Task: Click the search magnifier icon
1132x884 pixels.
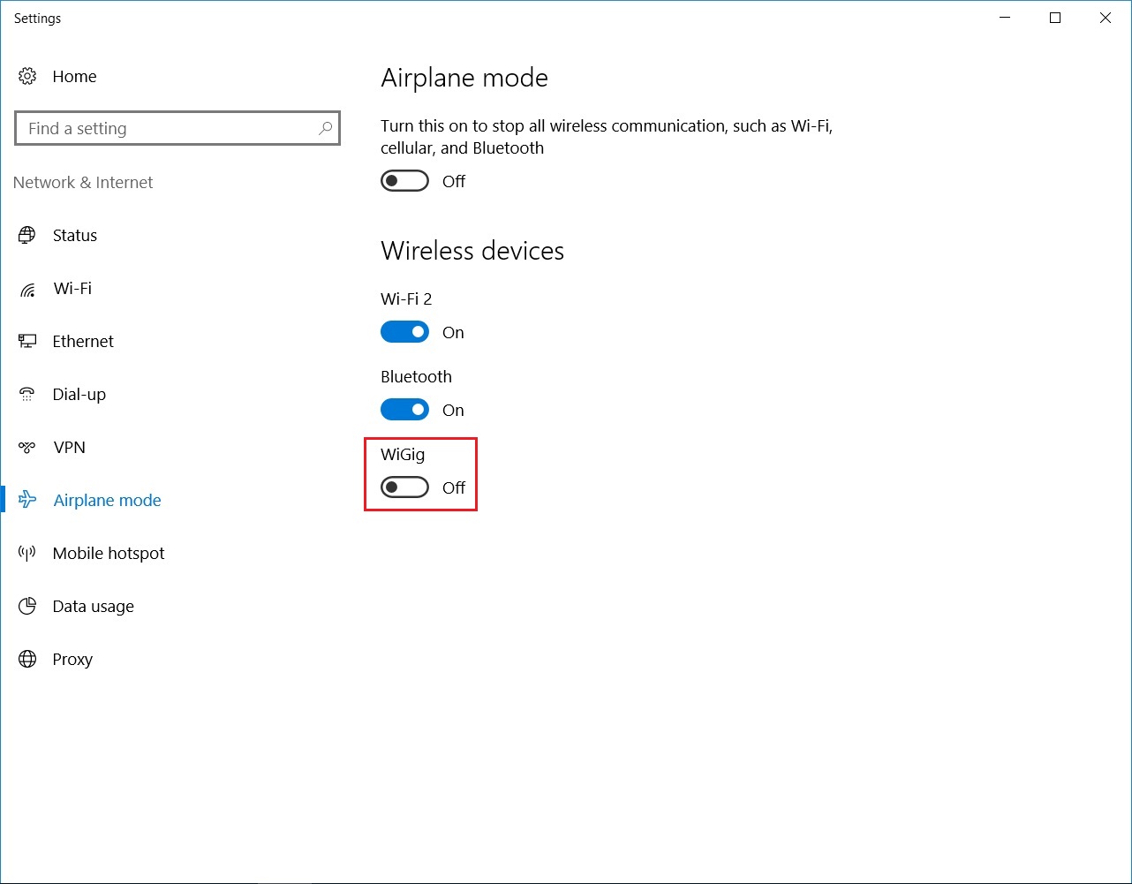Action: (x=326, y=128)
